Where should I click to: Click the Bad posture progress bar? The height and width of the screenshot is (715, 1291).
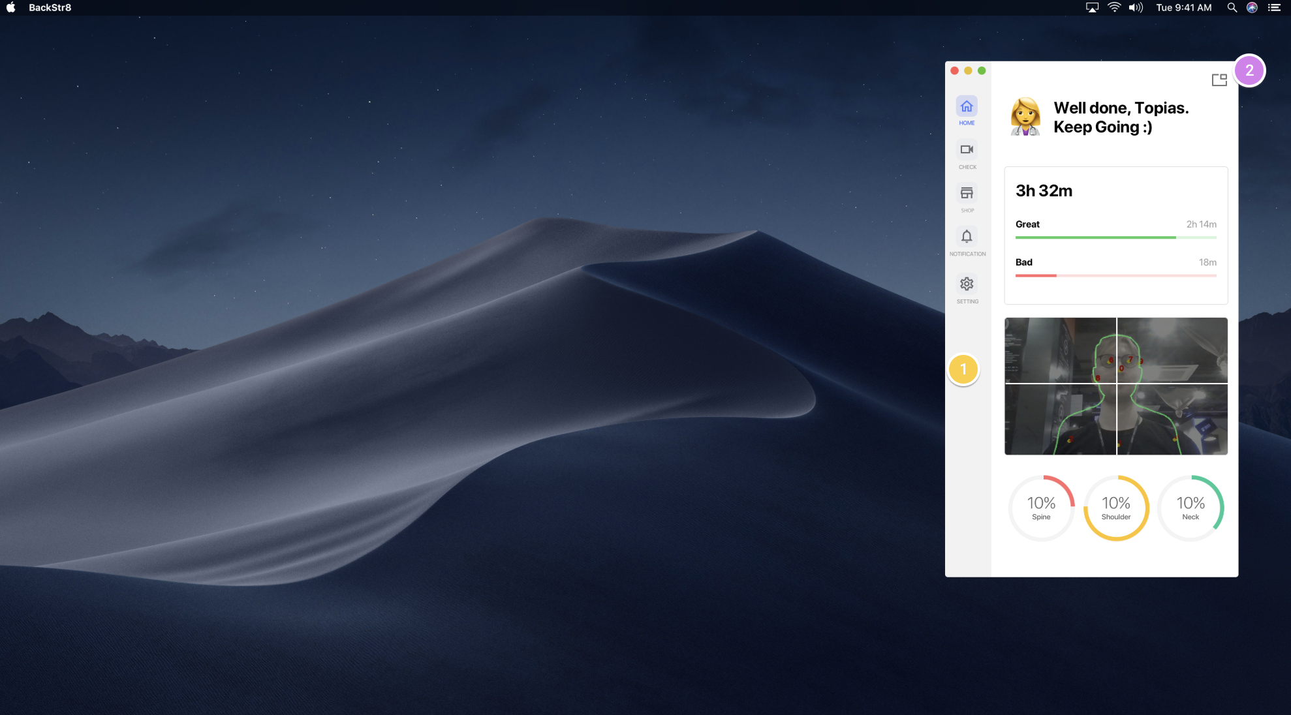tap(1115, 275)
